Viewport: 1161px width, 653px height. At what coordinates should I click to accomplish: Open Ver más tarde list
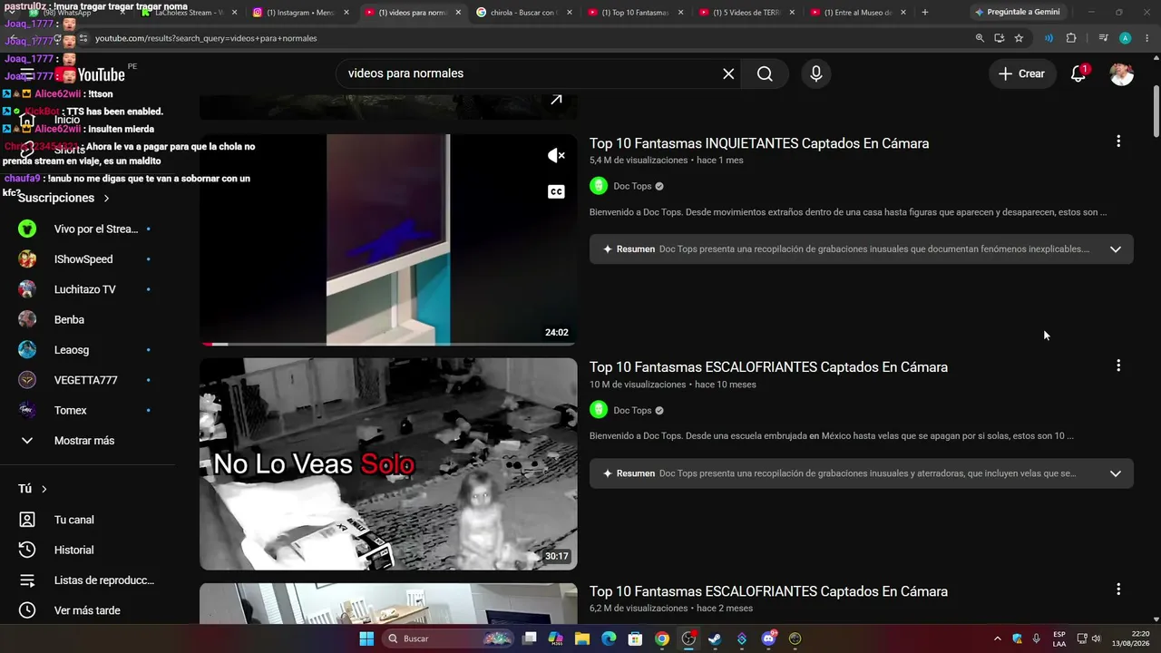point(86,610)
